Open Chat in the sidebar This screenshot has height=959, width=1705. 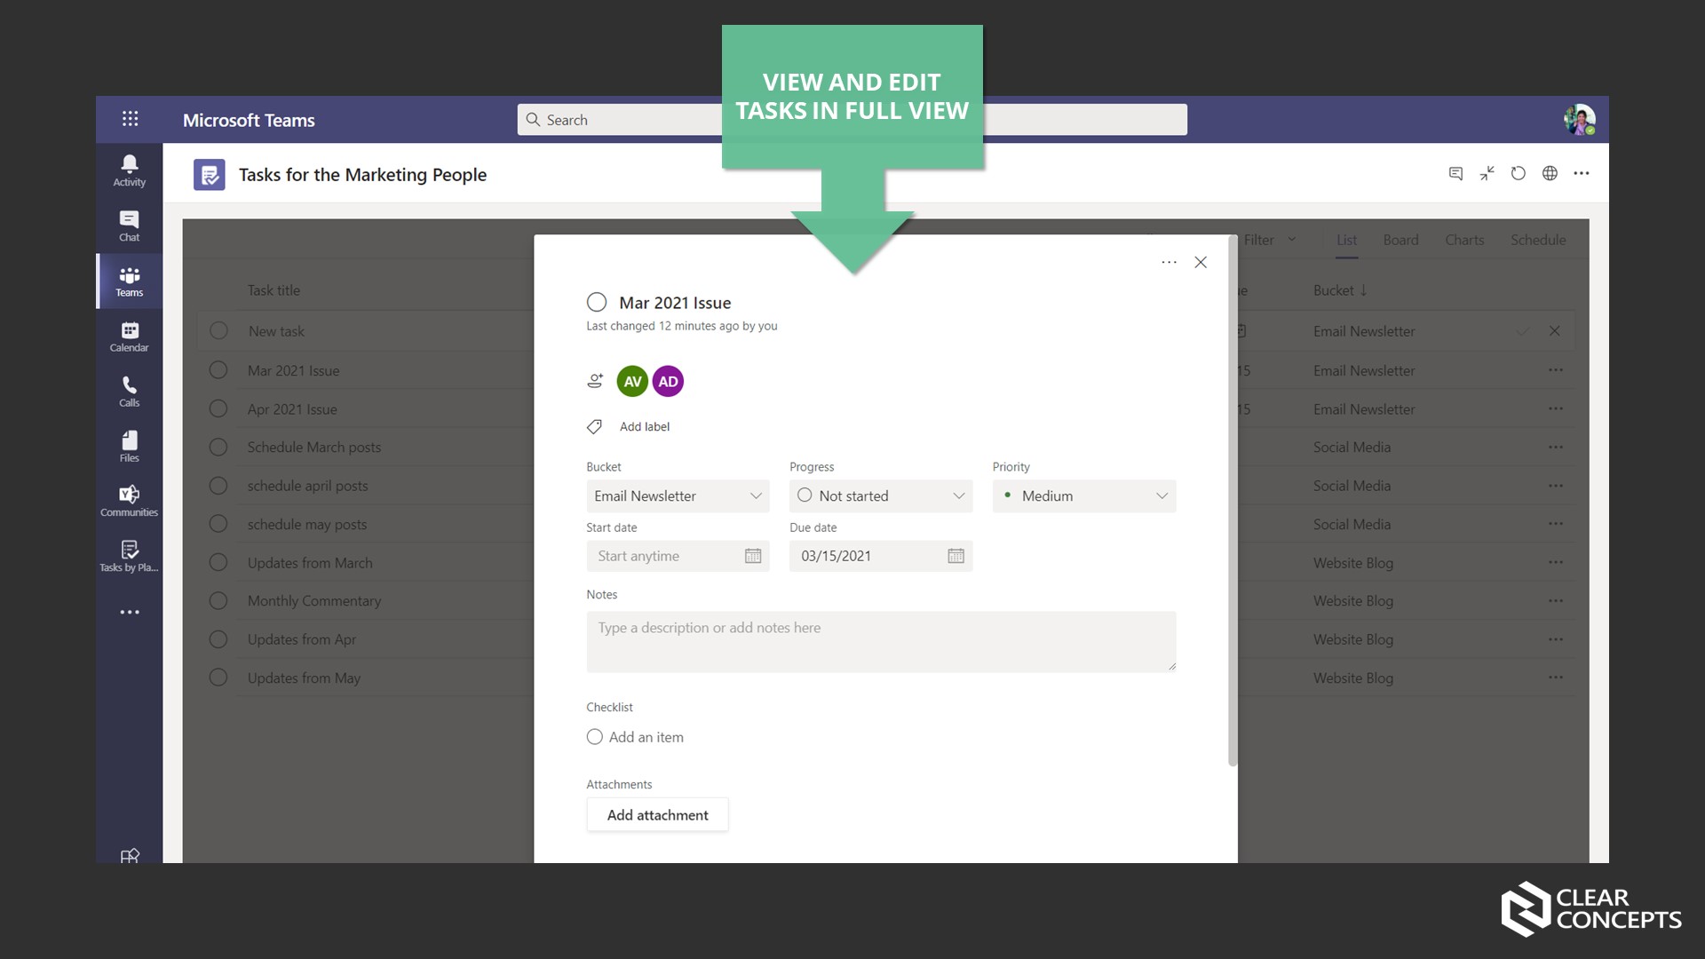coord(130,226)
